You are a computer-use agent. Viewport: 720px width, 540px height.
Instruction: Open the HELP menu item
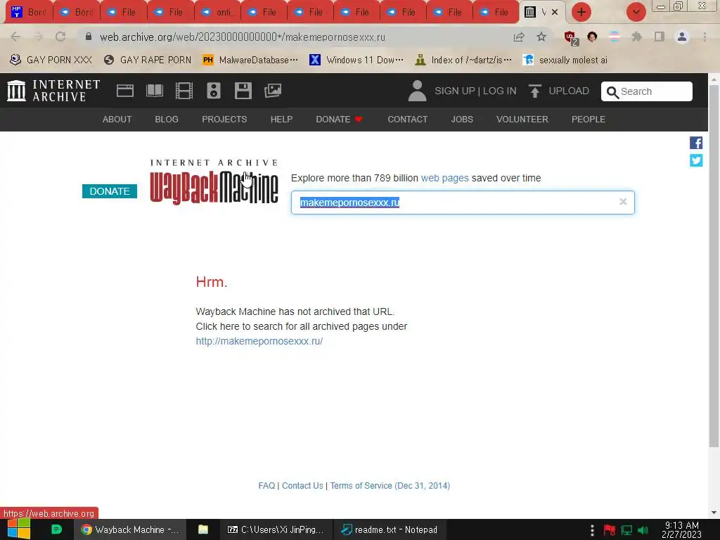pos(281,120)
